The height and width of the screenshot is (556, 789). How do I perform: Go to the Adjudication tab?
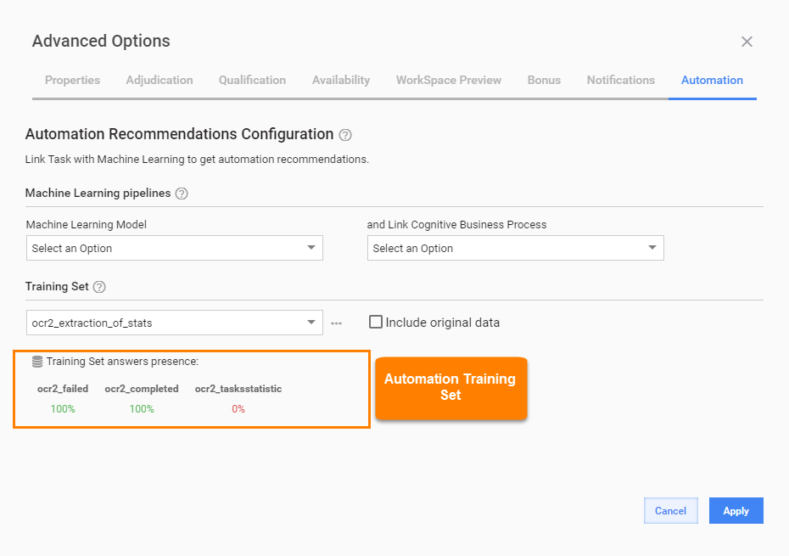(x=159, y=80)
